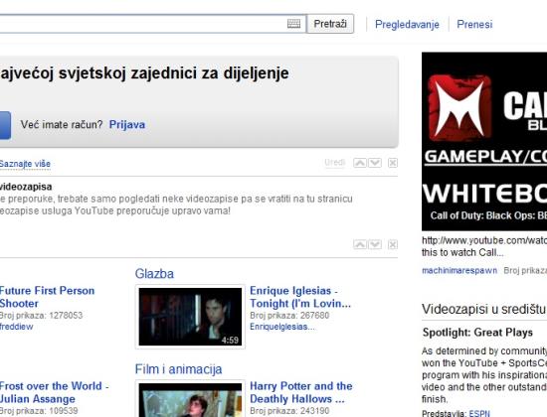Select the view count 243190 text
Image resolution: width=547 pixels, height=417 pixels.
pos(314,411)
